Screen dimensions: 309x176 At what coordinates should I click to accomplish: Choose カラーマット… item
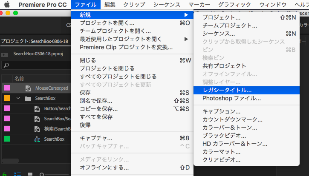[246, 152]
